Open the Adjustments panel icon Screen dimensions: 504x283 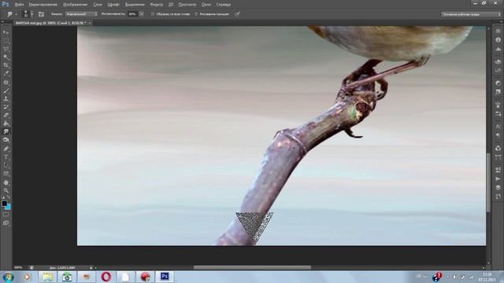pos(498,83)
